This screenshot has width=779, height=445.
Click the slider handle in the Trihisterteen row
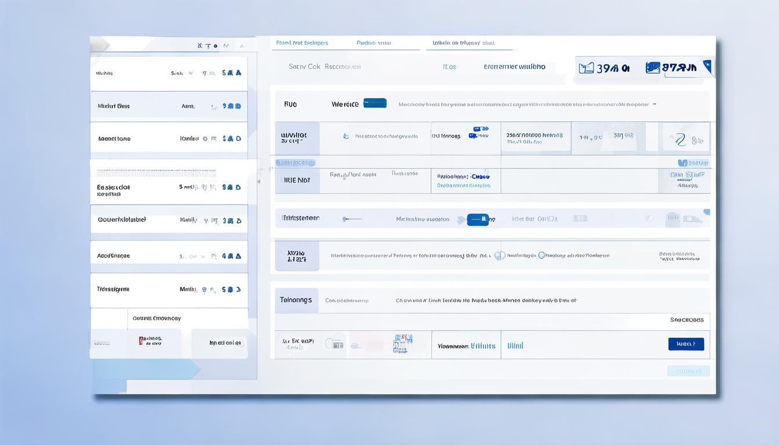point(345,219)
